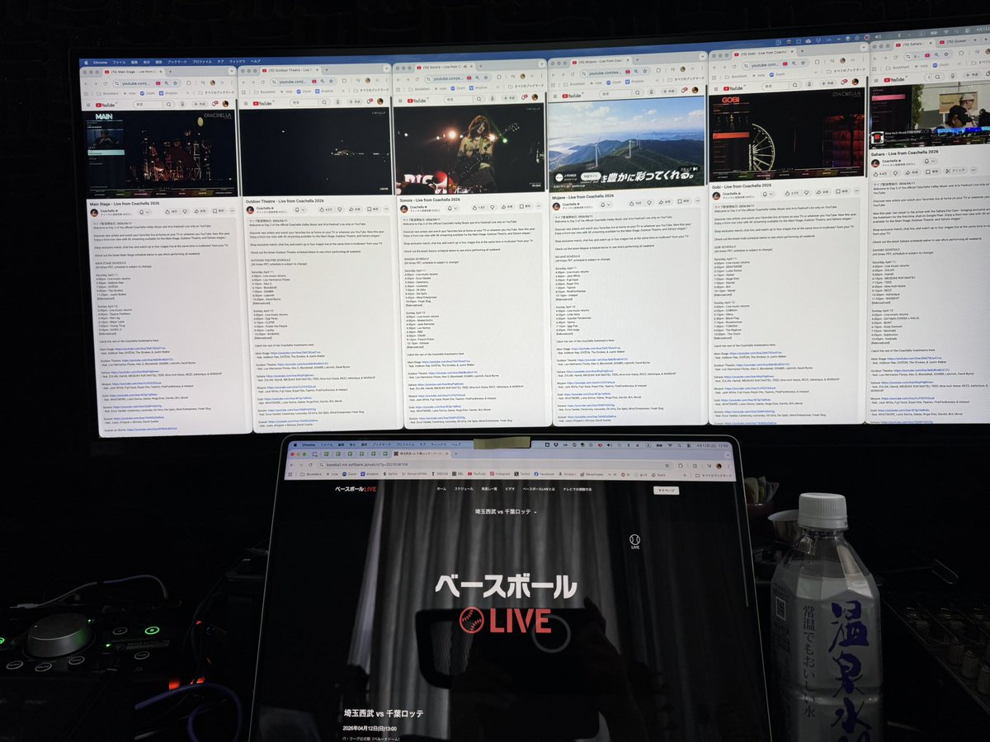990x742 pixels.
Task: Open Chrome profile avatar in Gobi window toolbar
Action: 842,61
